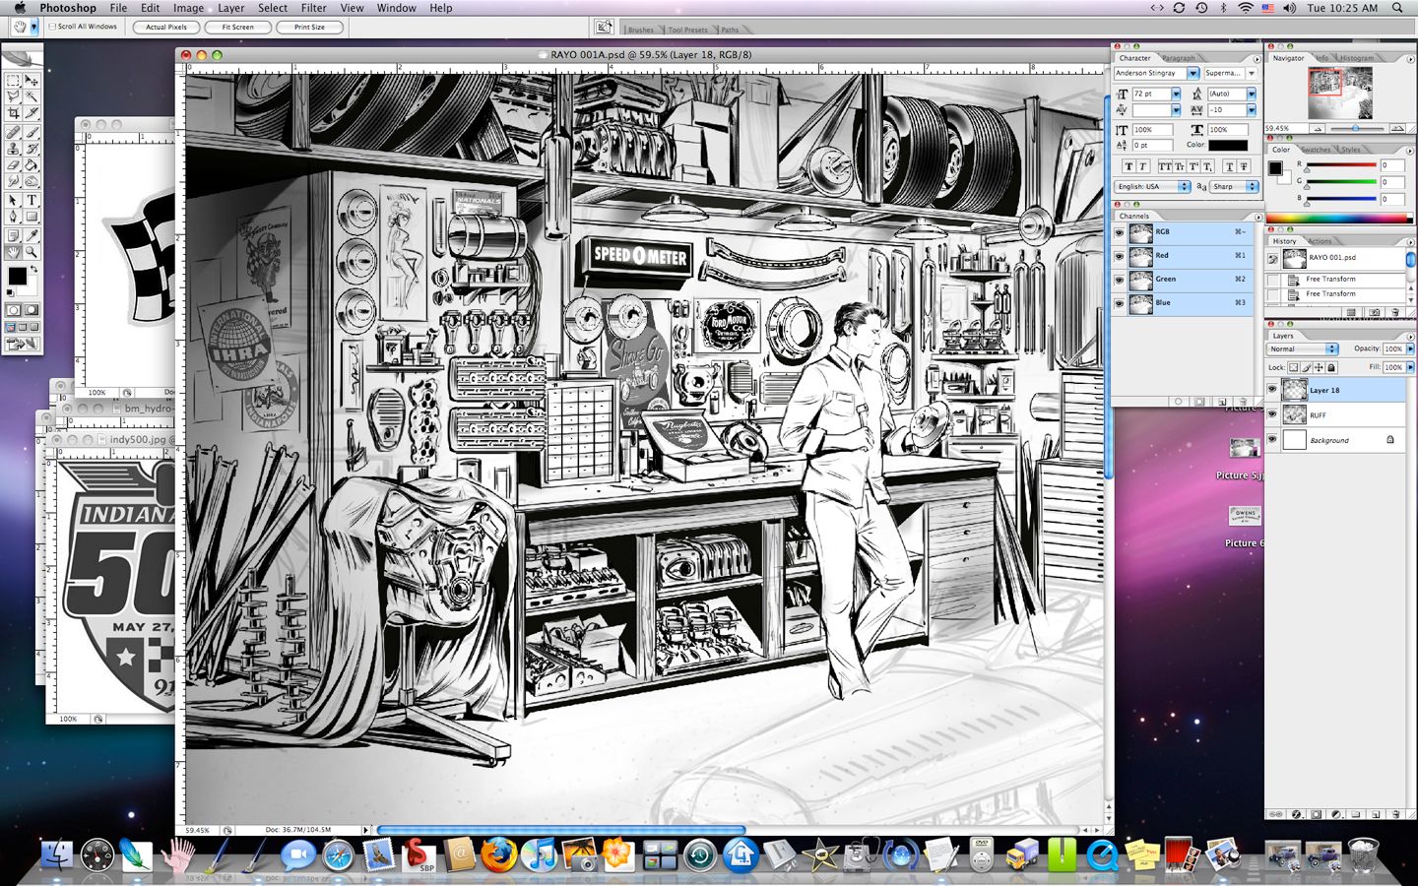1418x886 pixels.
Task: Delete current state in History panel
Action: point(1395,312)
